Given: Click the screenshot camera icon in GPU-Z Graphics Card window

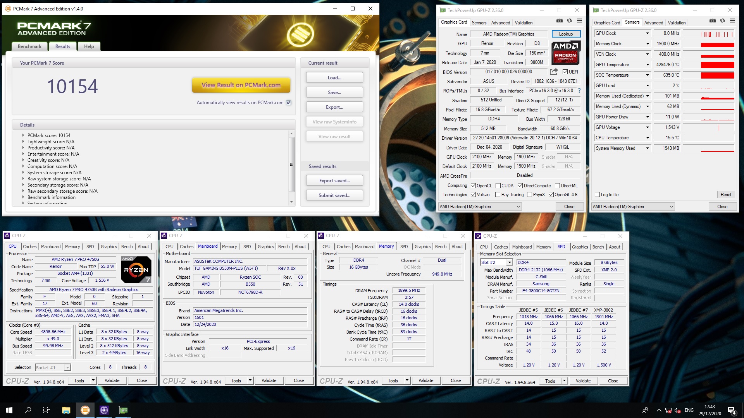Looking at the screenshot, I should [559, 21].
